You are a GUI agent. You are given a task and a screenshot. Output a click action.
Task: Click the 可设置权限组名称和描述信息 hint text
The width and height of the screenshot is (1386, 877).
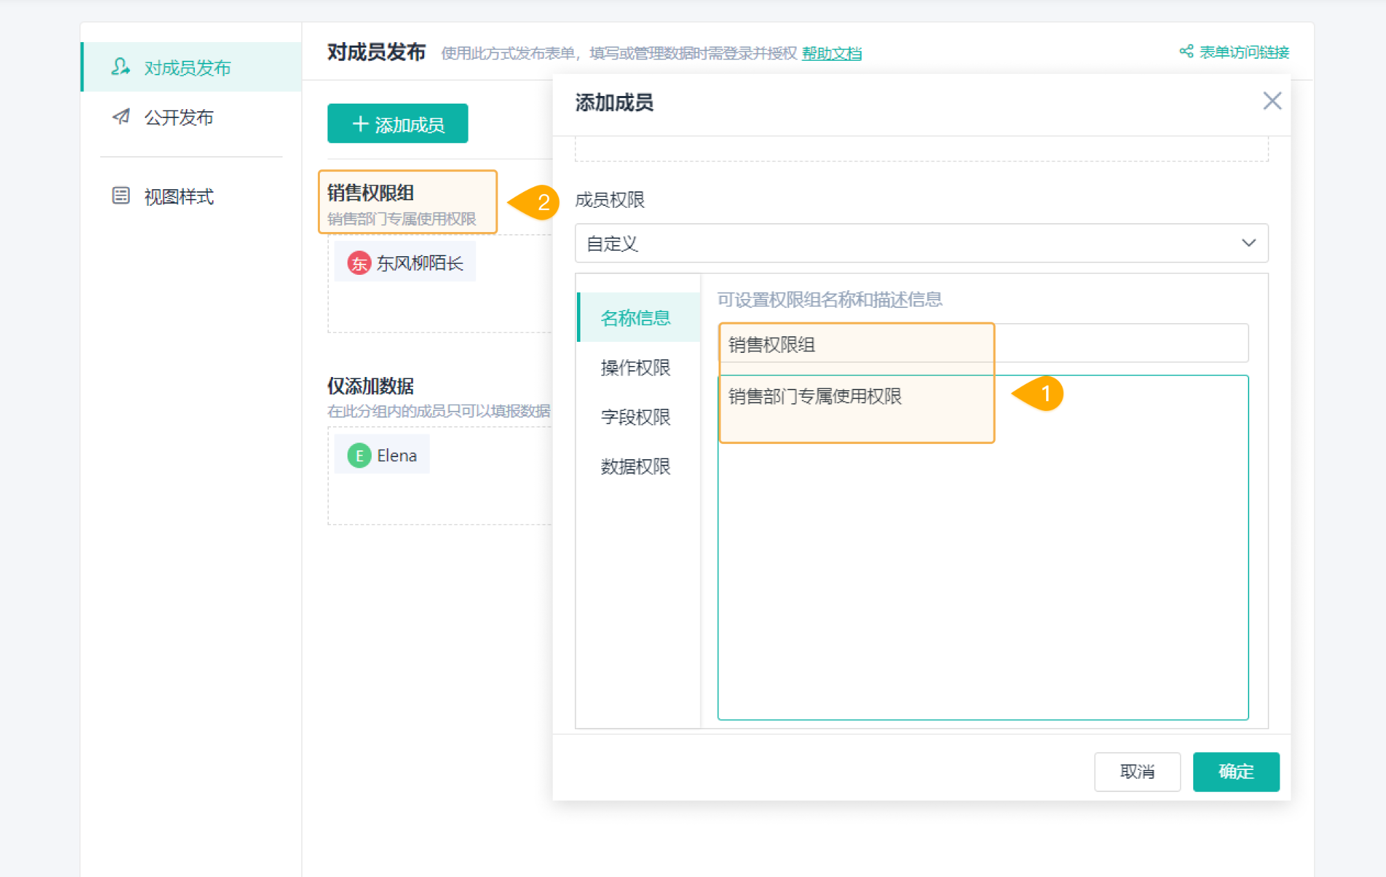tap(830, 299)
